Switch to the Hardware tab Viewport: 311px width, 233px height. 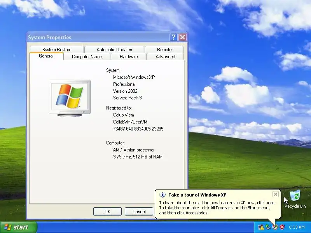pyautogui.click(x=129, y=57)
